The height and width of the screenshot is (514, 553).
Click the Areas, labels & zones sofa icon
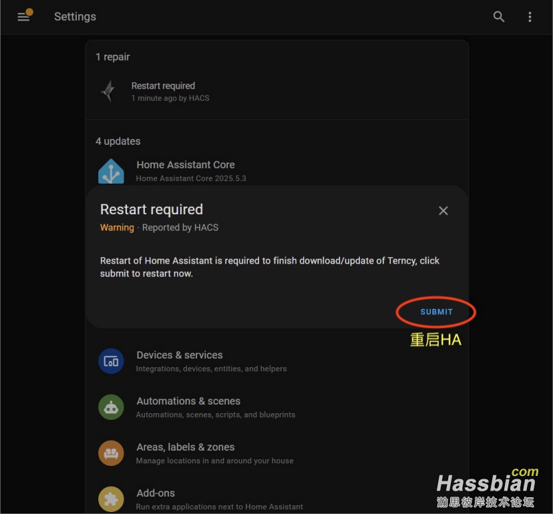[111, 453]
